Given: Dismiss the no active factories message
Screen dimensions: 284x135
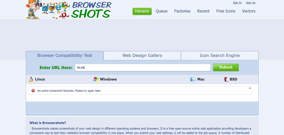Looking at the screenshot, I should [250, 88].
